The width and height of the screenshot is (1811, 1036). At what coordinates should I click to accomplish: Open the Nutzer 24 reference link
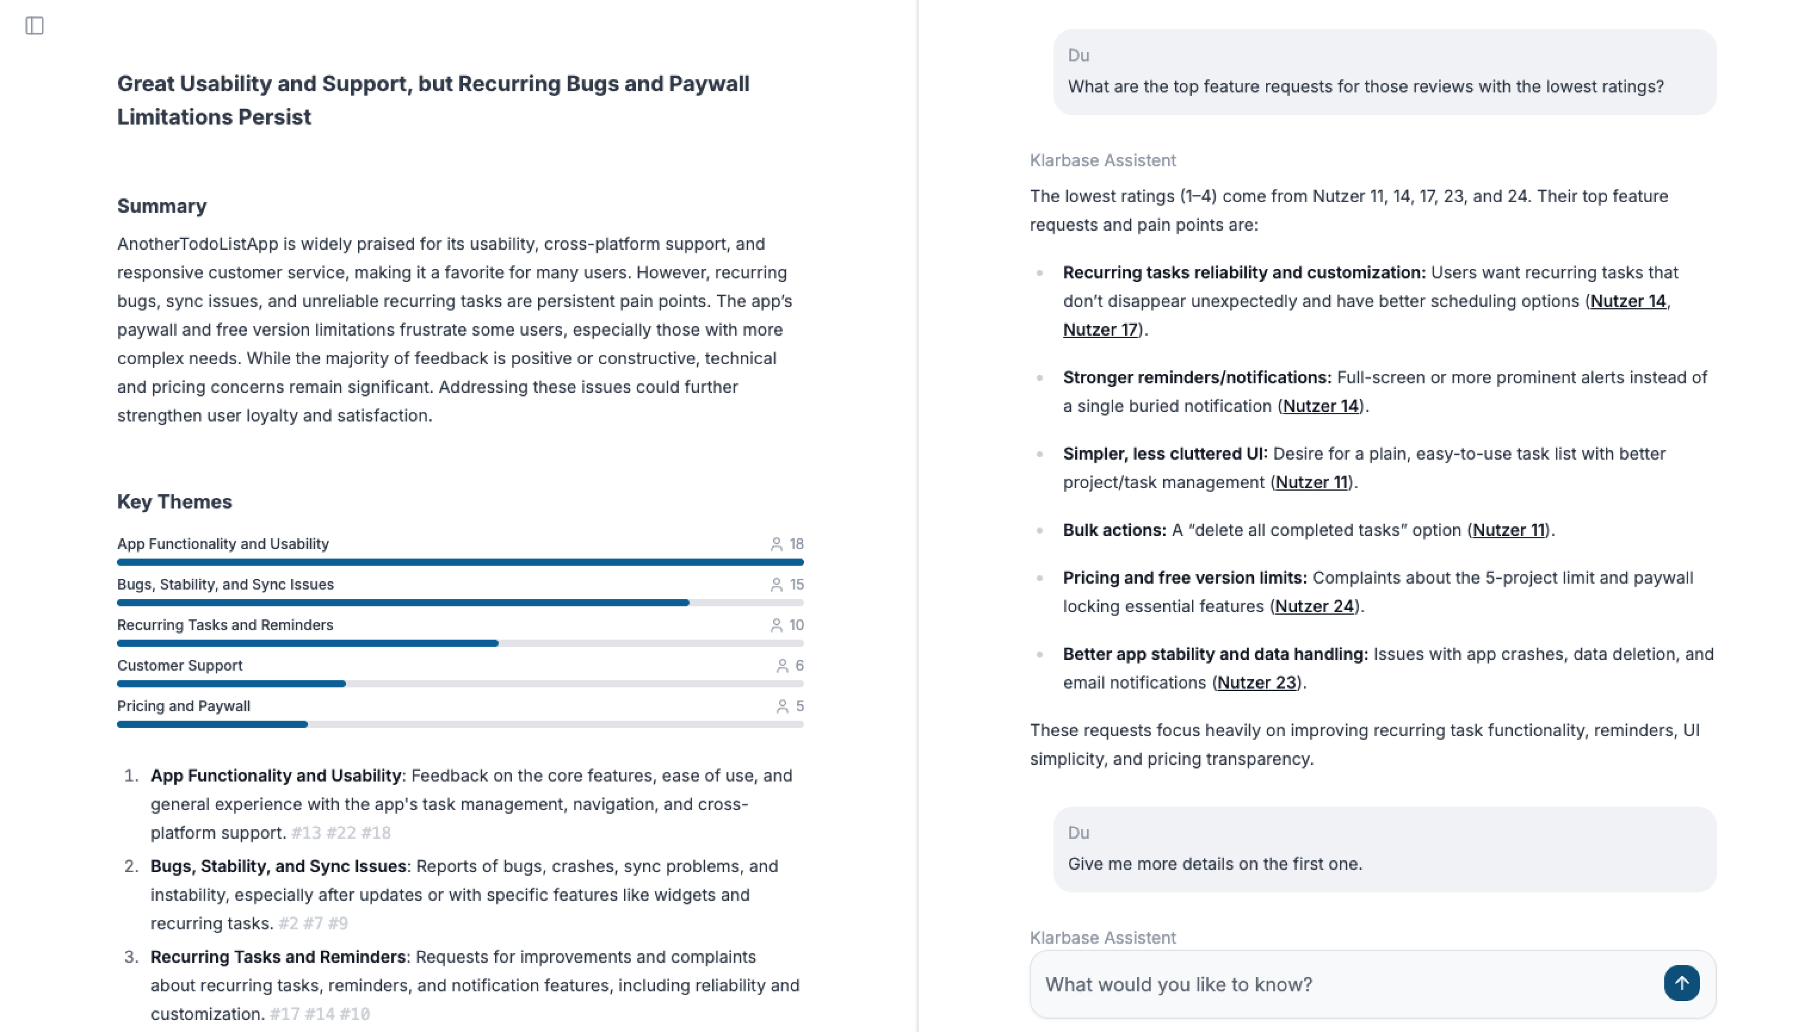click(1314, 606)
